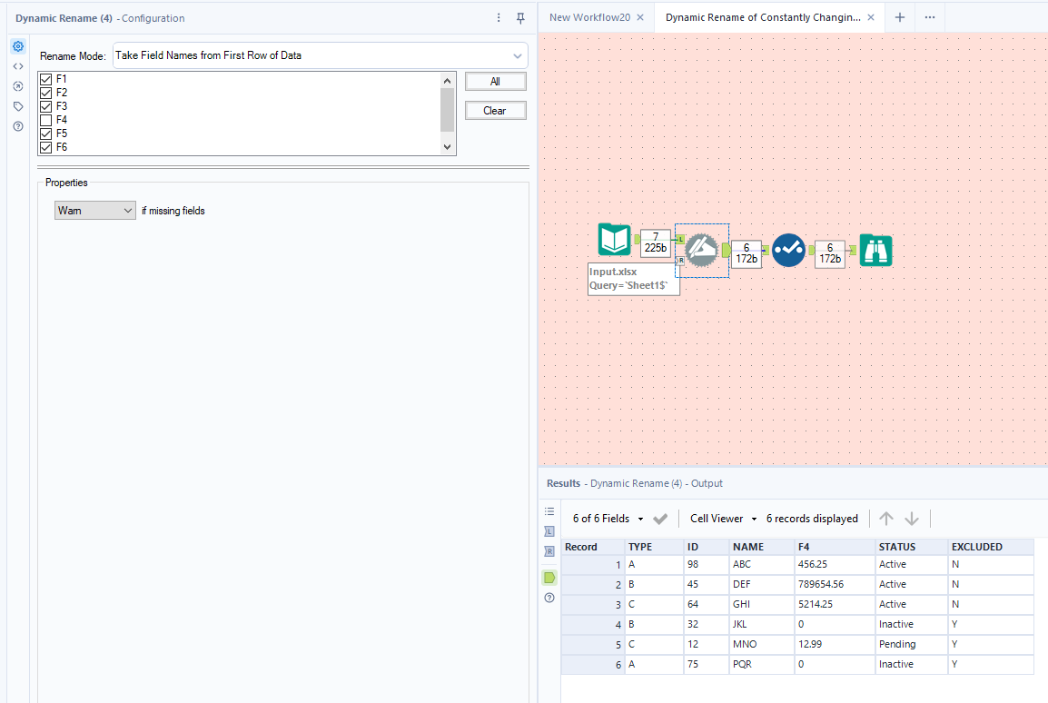Open the Cell Viewer dropdown
Viewport: 1048px width, 703px height.
click(723, 519)
